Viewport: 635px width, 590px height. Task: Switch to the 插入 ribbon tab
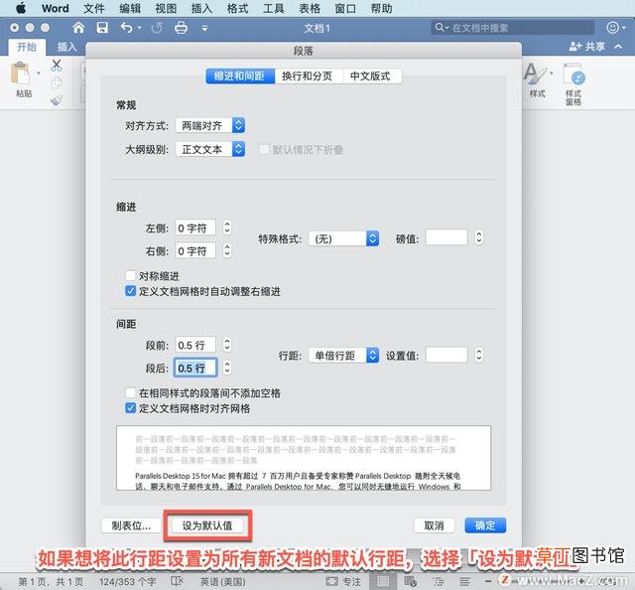click(66, 47)
